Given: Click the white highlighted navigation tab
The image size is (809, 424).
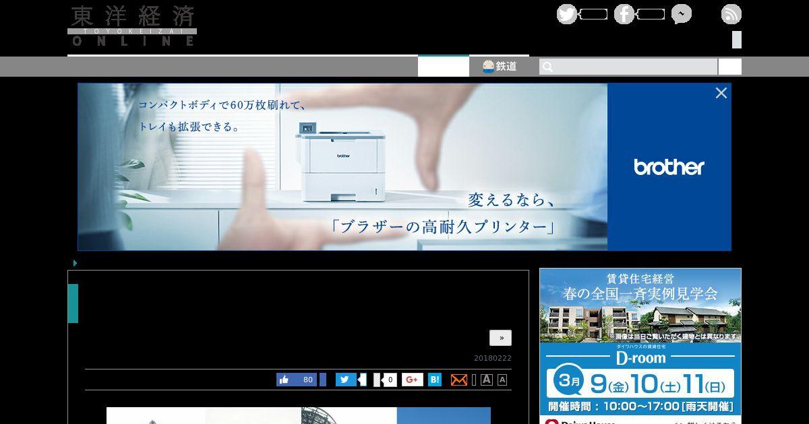Looking at the screenshot, I should (x=444, y=66).
